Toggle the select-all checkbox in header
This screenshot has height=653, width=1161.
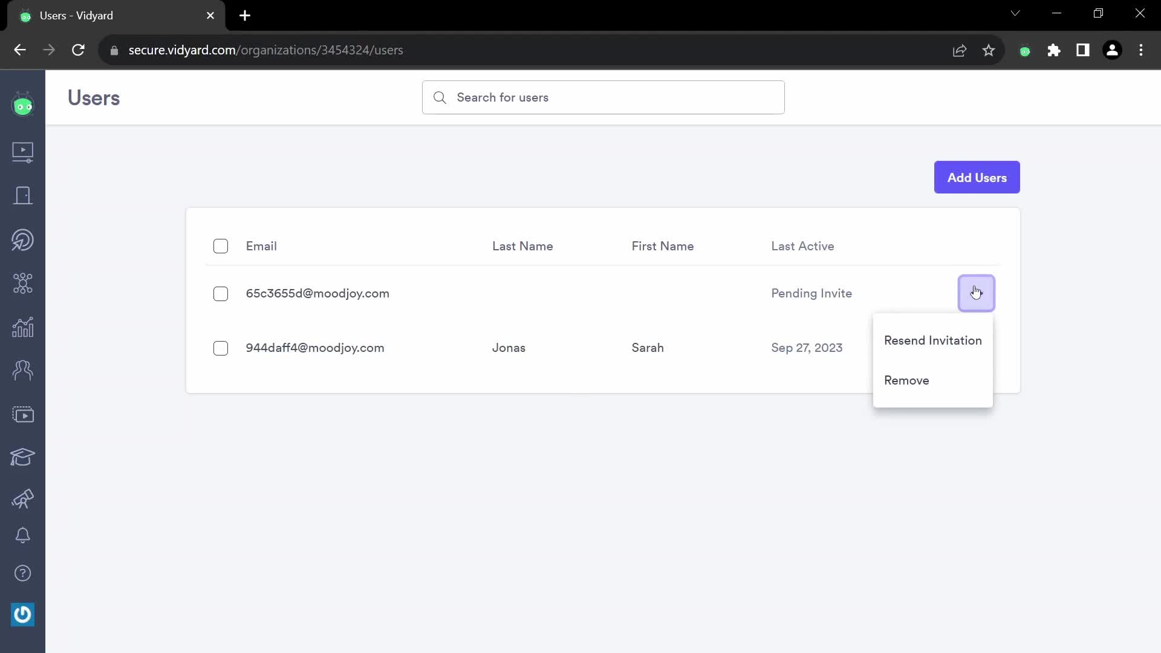coord(221,245)
